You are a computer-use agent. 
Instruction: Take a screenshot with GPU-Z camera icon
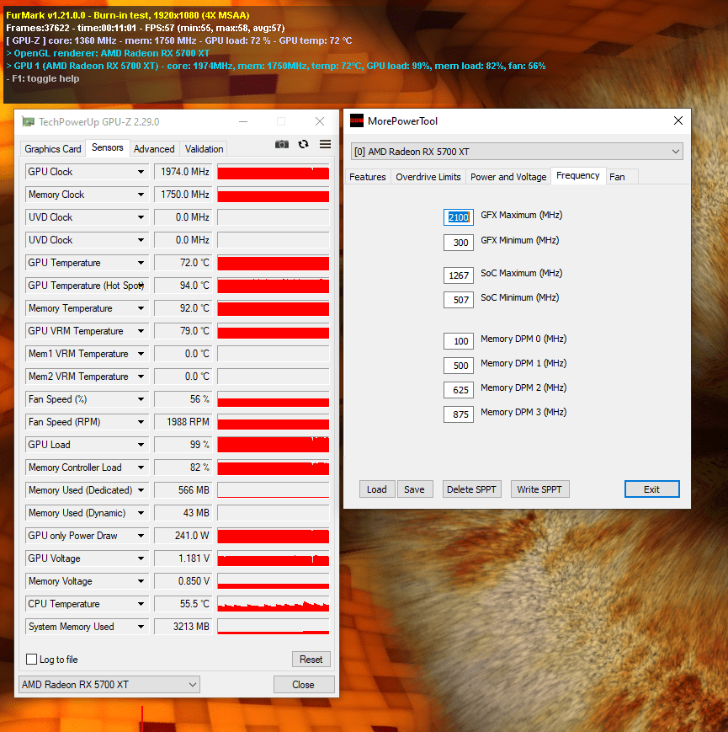coord(282,144)
